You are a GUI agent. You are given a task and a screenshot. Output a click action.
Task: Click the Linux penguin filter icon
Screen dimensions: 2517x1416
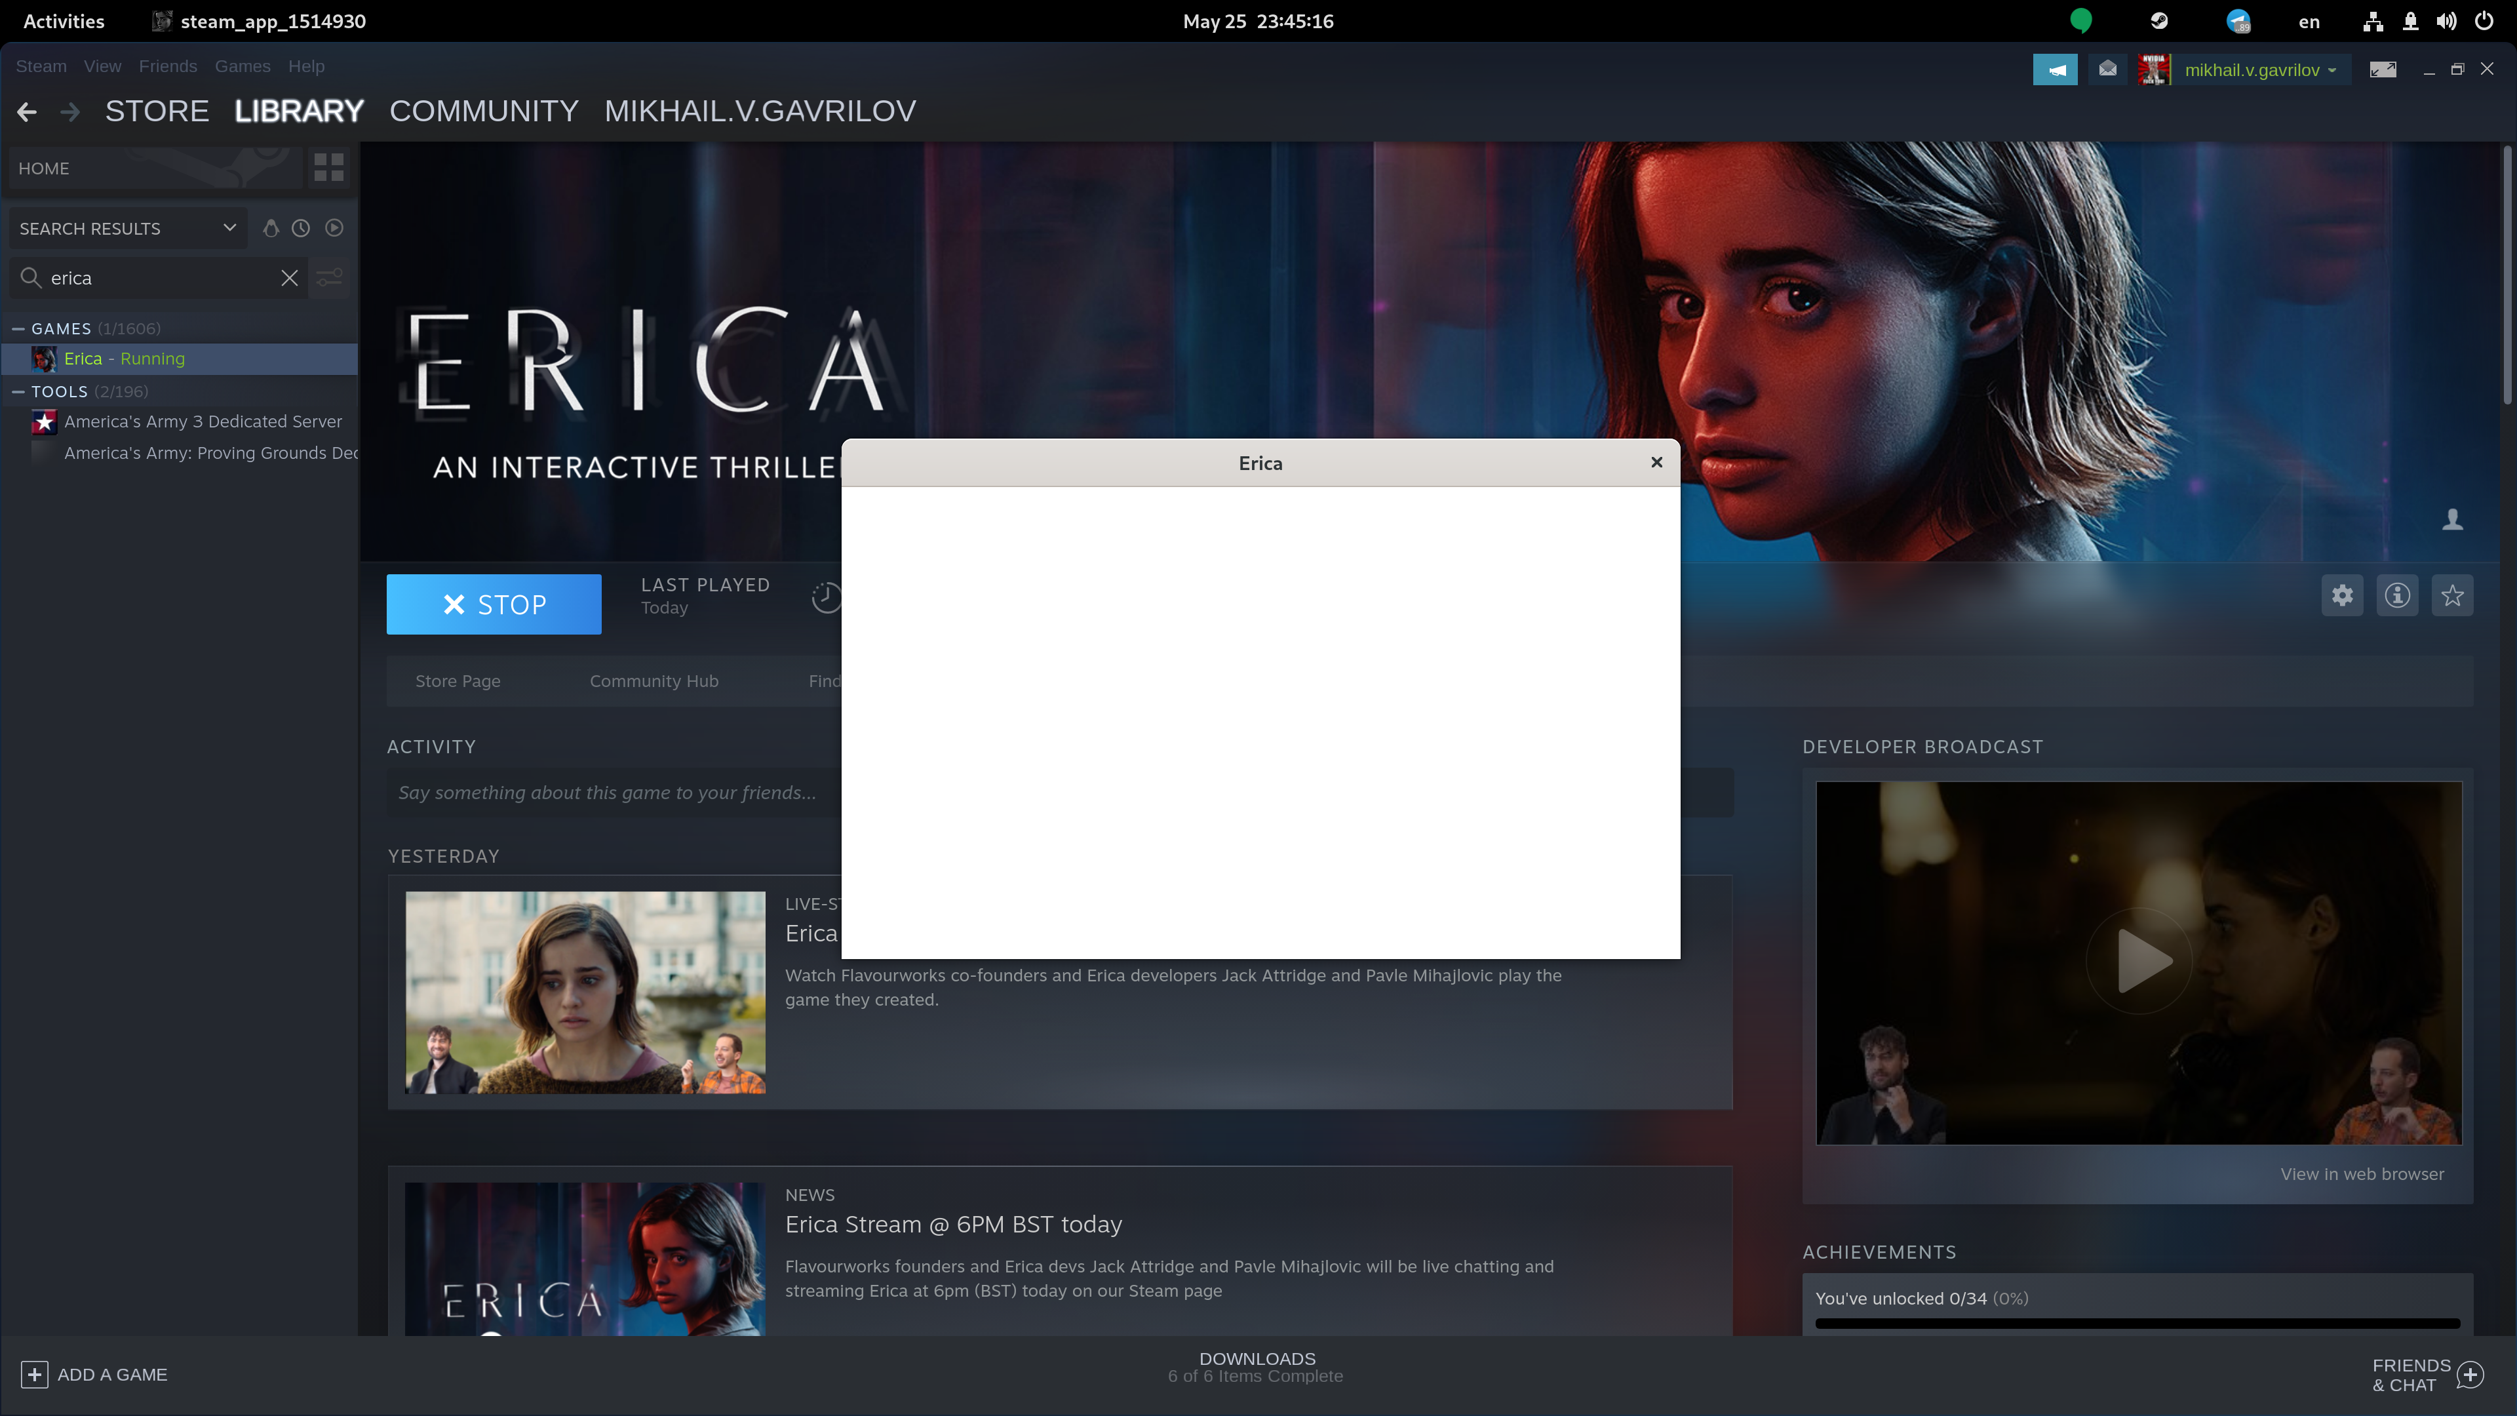tap(271, 227)
